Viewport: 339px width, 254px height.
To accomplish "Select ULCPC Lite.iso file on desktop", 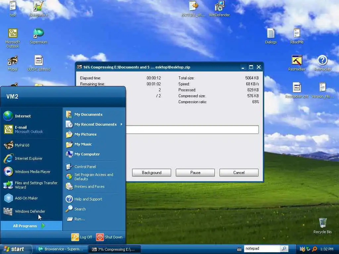I will point(38,63).
